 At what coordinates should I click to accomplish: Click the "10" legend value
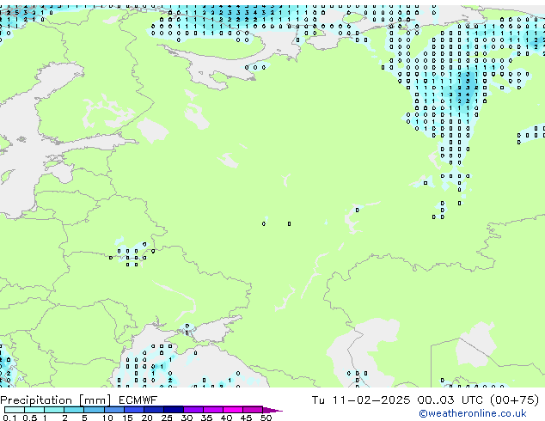[107, 418]
